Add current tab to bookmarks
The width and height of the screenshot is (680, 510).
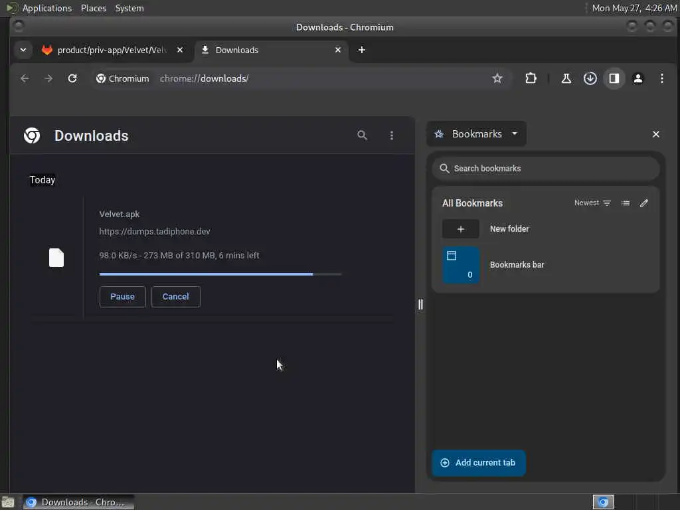point(478,463)
